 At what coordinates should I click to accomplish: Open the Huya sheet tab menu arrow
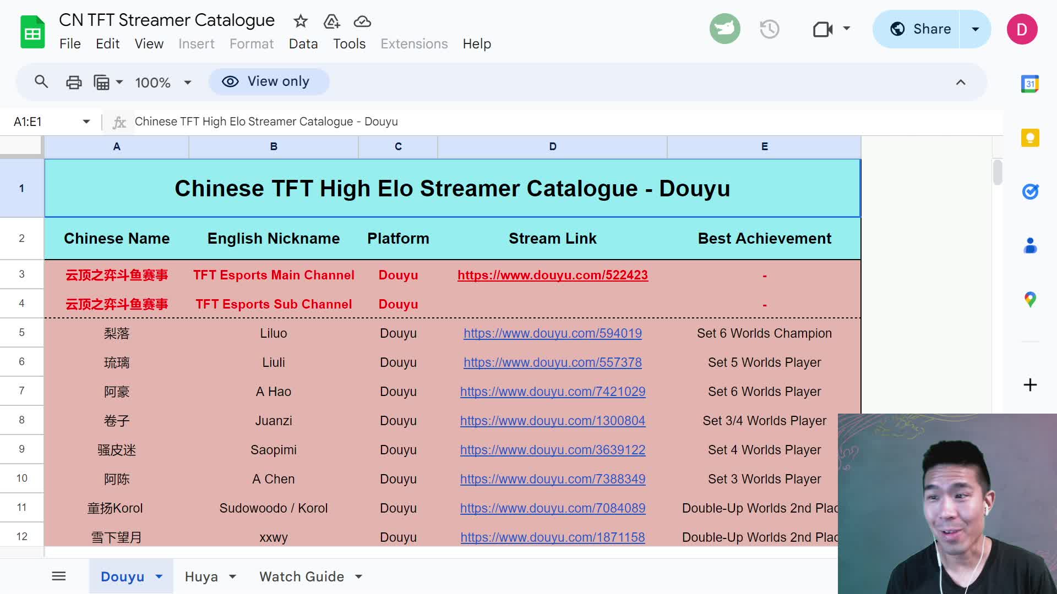pyautogui.click(x=232, y=576)
